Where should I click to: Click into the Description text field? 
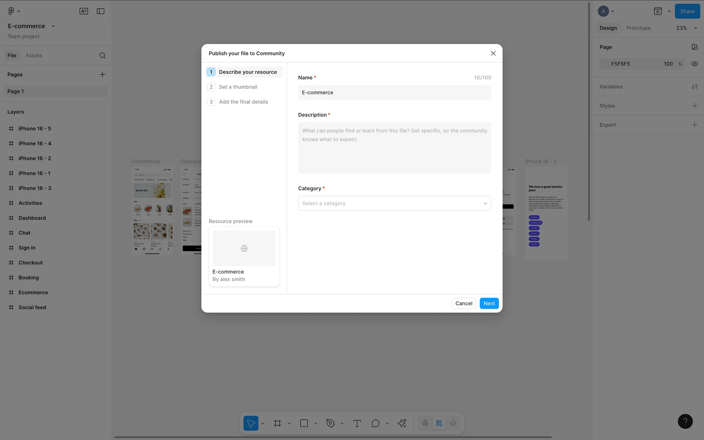pos(395,148)
